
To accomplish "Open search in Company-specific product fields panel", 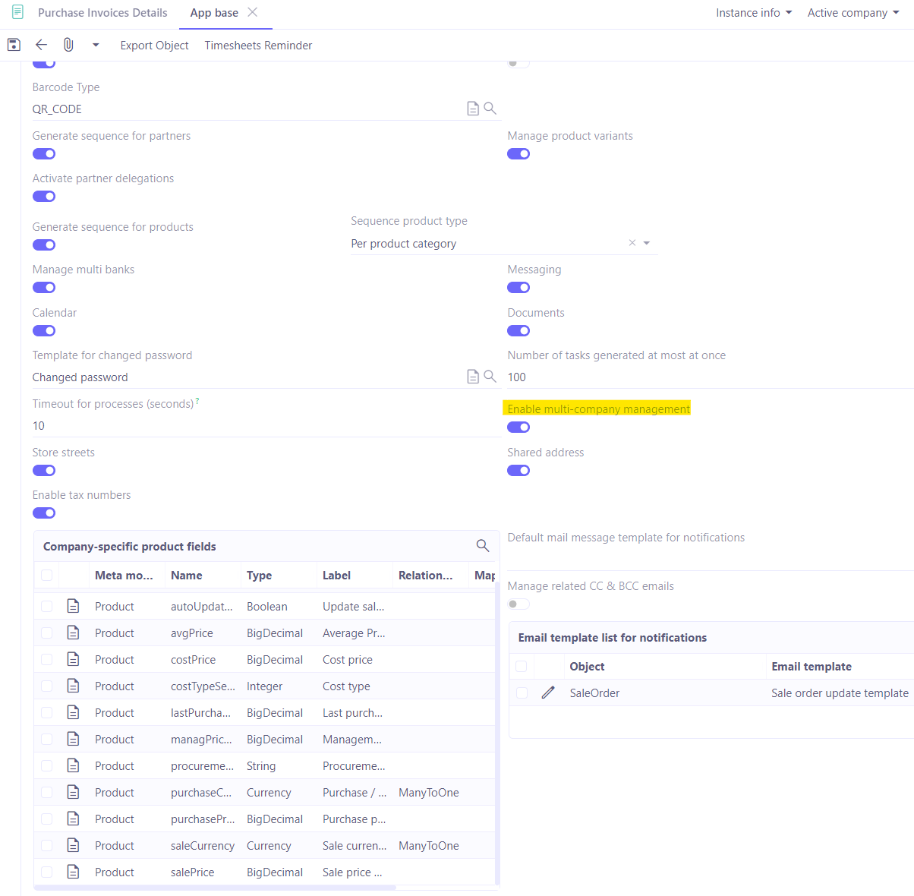I will pos(483,545).
